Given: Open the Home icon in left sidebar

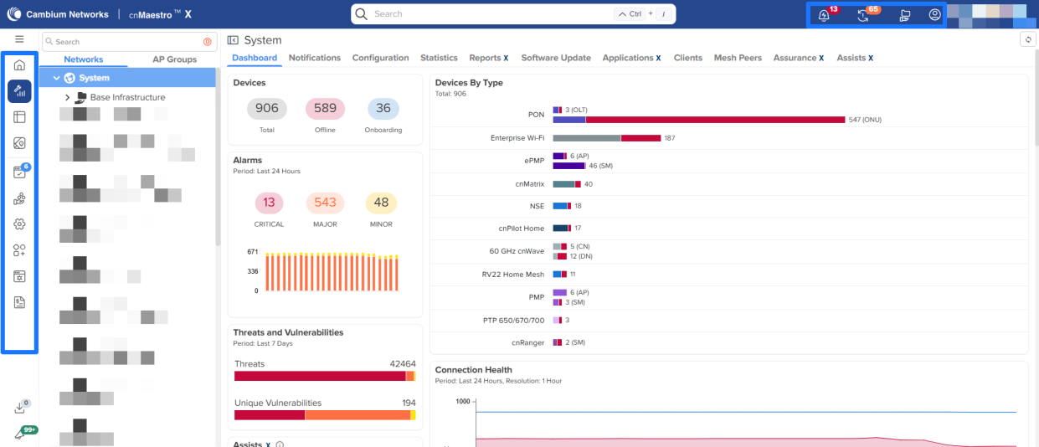Looking at the screenshot, I should click(x=19, y=66).
